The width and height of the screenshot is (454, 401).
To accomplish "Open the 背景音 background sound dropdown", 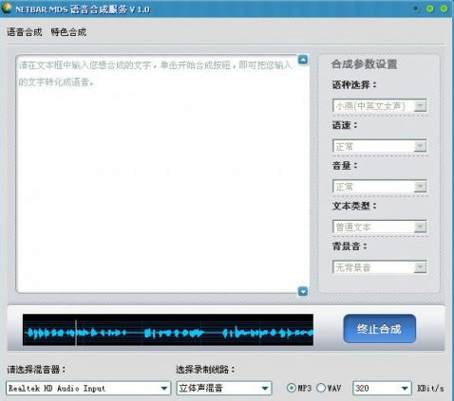I will (x=380, y=267).
